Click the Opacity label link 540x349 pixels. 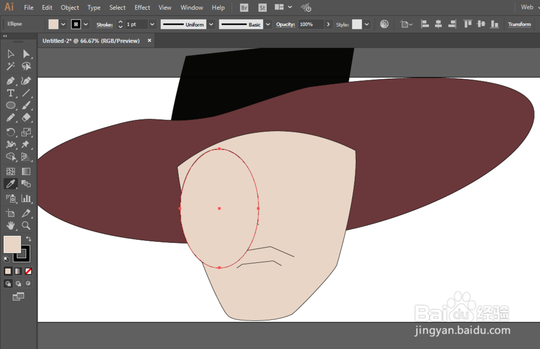tap(286, 24)
